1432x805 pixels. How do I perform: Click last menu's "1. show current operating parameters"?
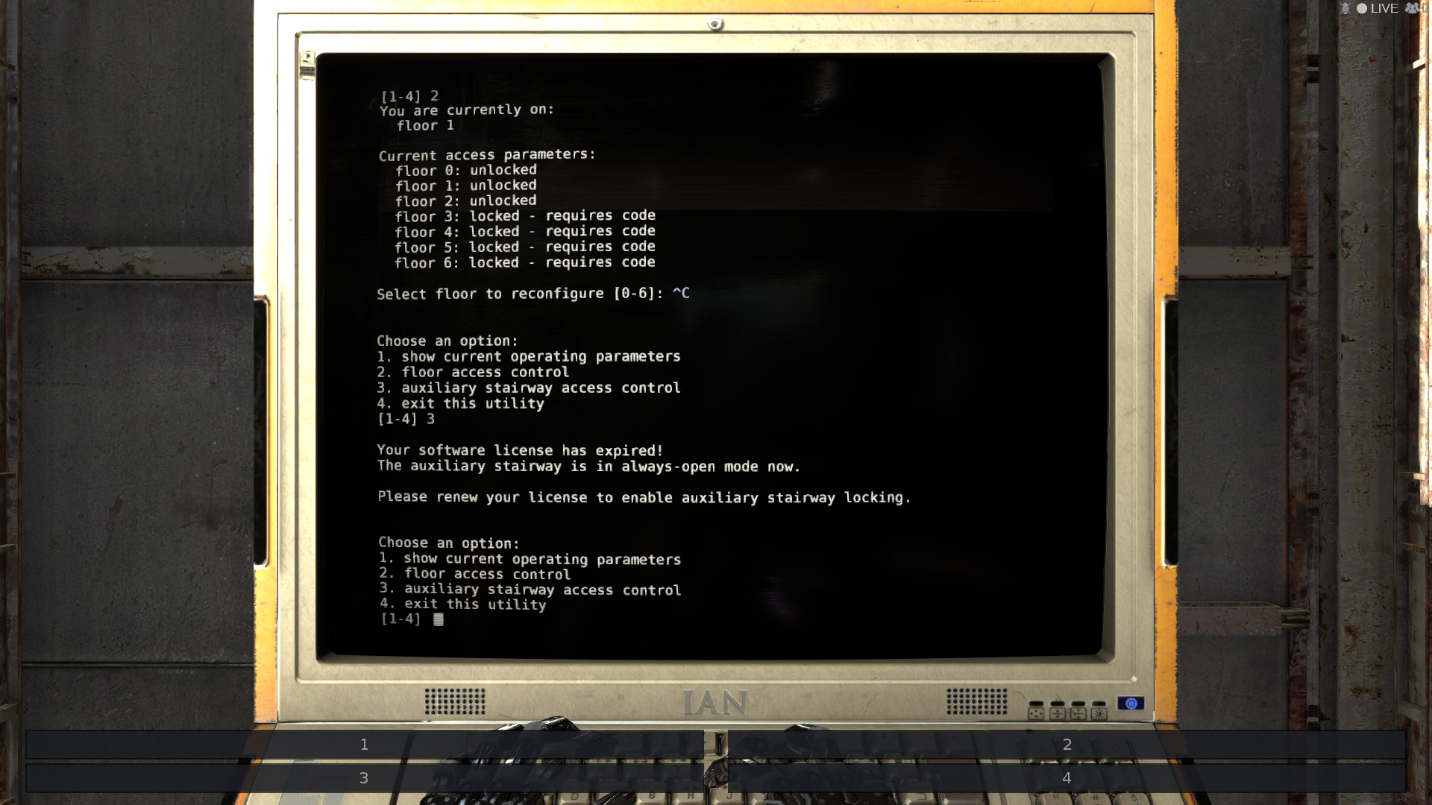pos(530,559)
